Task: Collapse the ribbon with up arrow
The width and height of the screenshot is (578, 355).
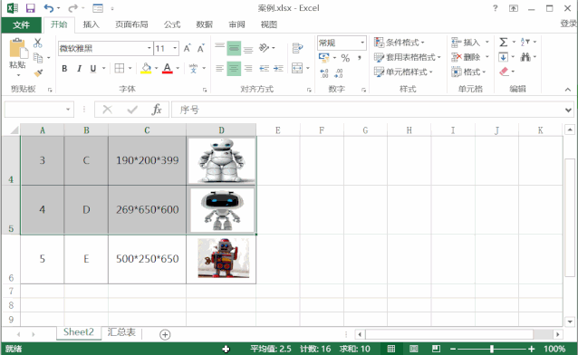Action: click(x=568, y=90)
